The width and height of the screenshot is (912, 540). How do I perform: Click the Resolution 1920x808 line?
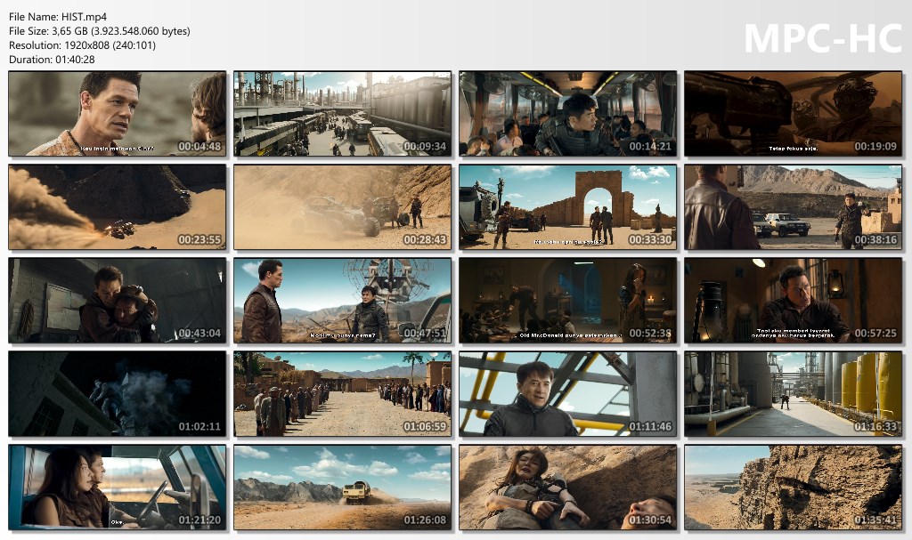82,45
